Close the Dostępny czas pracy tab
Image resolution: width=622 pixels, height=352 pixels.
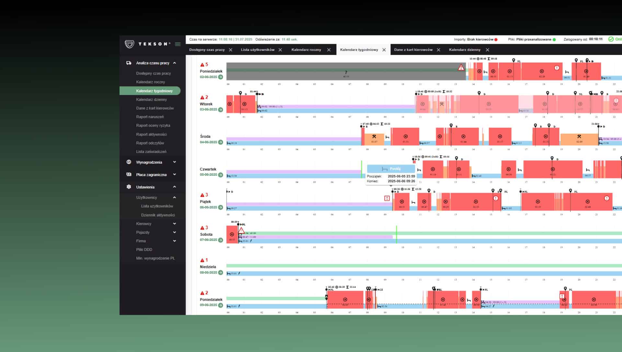tap(231, 50)
